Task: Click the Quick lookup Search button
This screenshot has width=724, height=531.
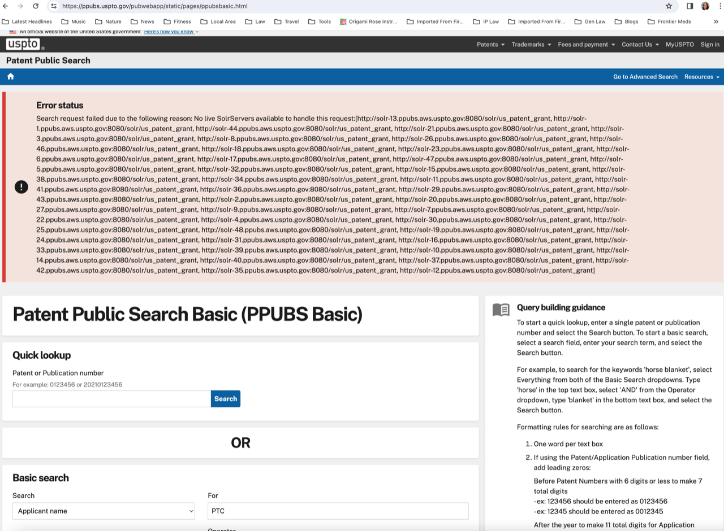Action: [226, 398]
